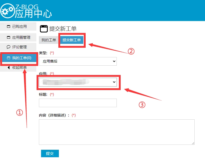Click the 应用中心 header title

(33, 14)
